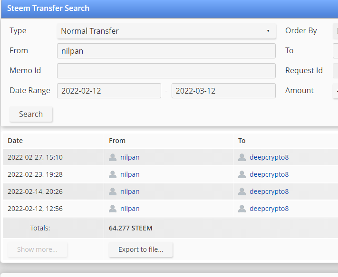
Task: Click user avatar icon beside nilpan in 2022-02-14 row
Action: pos(113,191)
